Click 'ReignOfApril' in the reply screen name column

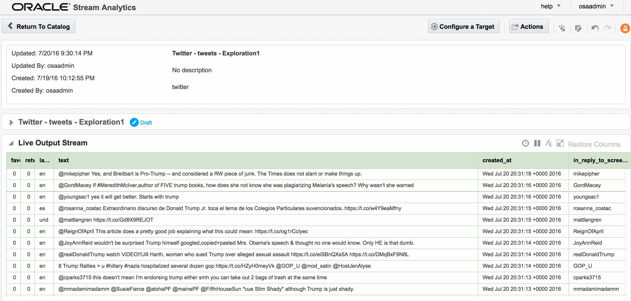[x=588, y=231]
